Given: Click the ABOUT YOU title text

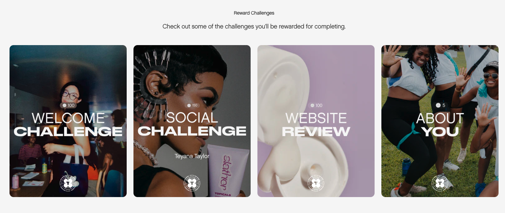Looking at the screenshot, I should 440,124.
